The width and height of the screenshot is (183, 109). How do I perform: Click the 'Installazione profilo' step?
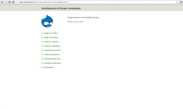click(x=52, y=50)
